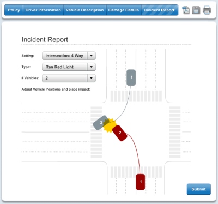Open the Driver Information tab
This screenshot has width=218, height=204.
tap(43, 10)
